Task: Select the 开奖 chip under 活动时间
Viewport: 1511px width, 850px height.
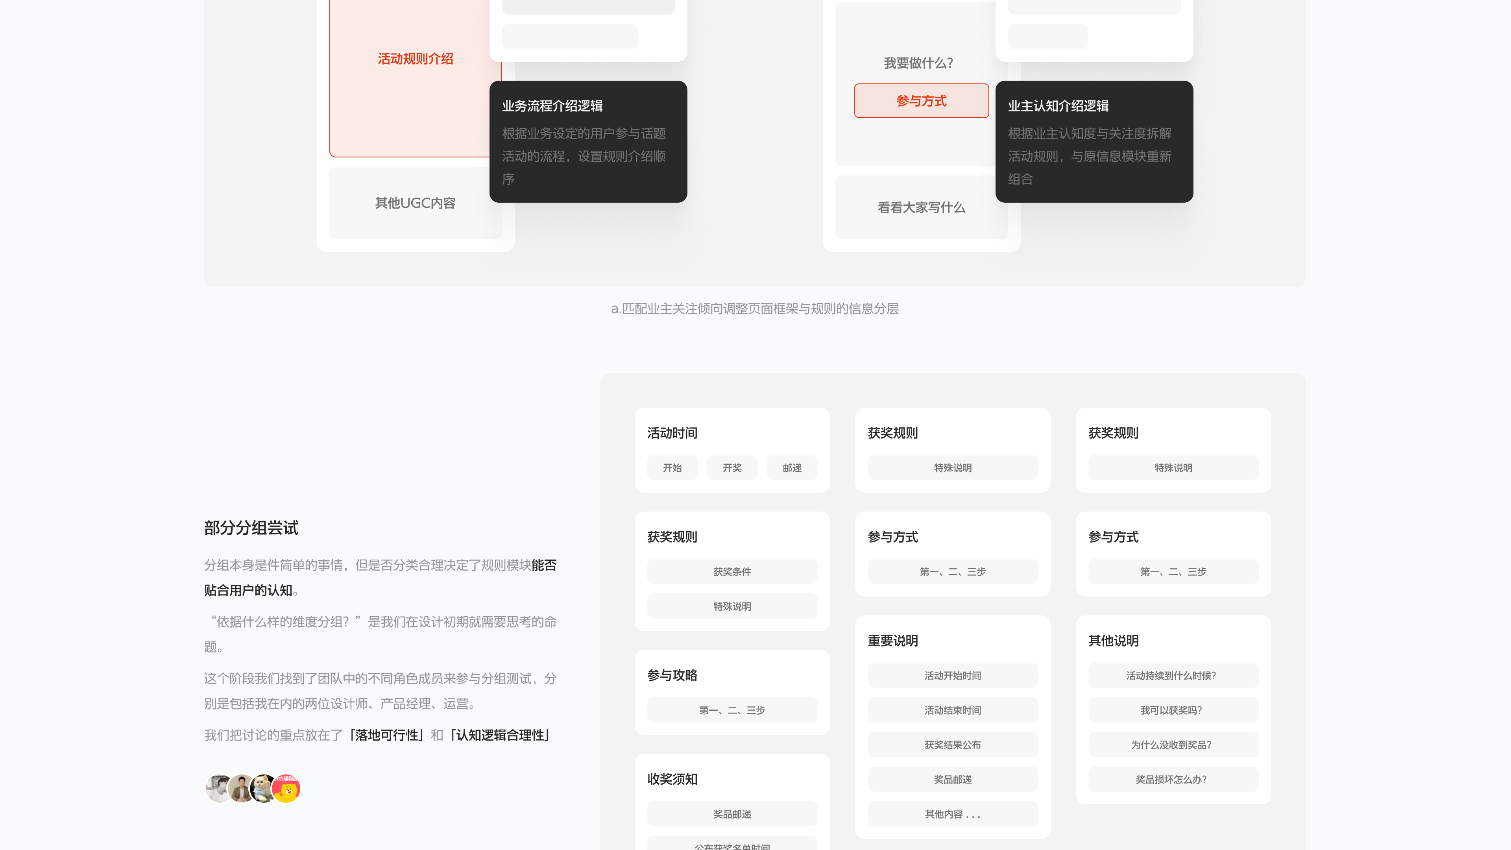Action: pyautogui.click(x=732, y=468)
